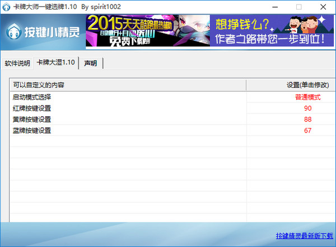Click the 普通模式 setting value

[307, 97]
